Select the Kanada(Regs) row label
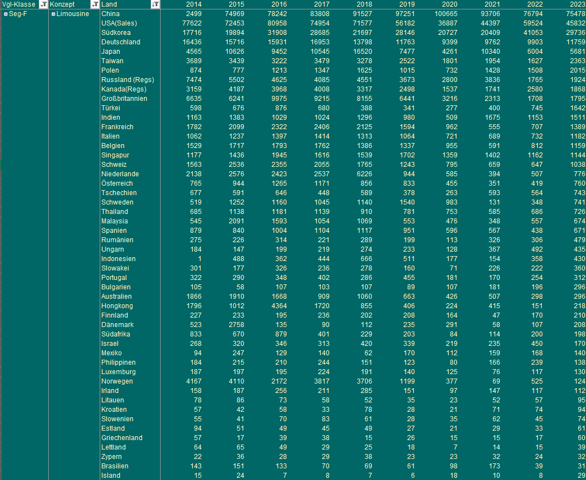586x480 pixels. coord(124,89)
